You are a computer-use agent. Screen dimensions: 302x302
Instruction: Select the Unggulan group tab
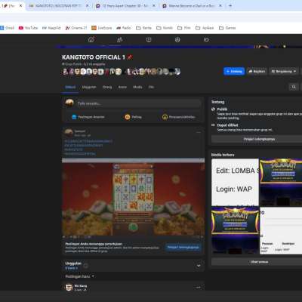click(x=89, y=87)
